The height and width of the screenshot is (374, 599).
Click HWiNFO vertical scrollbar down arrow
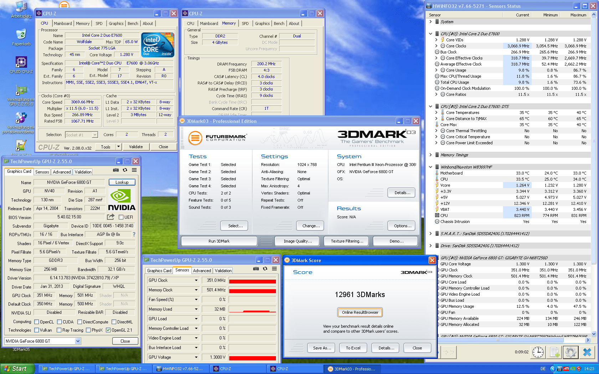(594, 334)
